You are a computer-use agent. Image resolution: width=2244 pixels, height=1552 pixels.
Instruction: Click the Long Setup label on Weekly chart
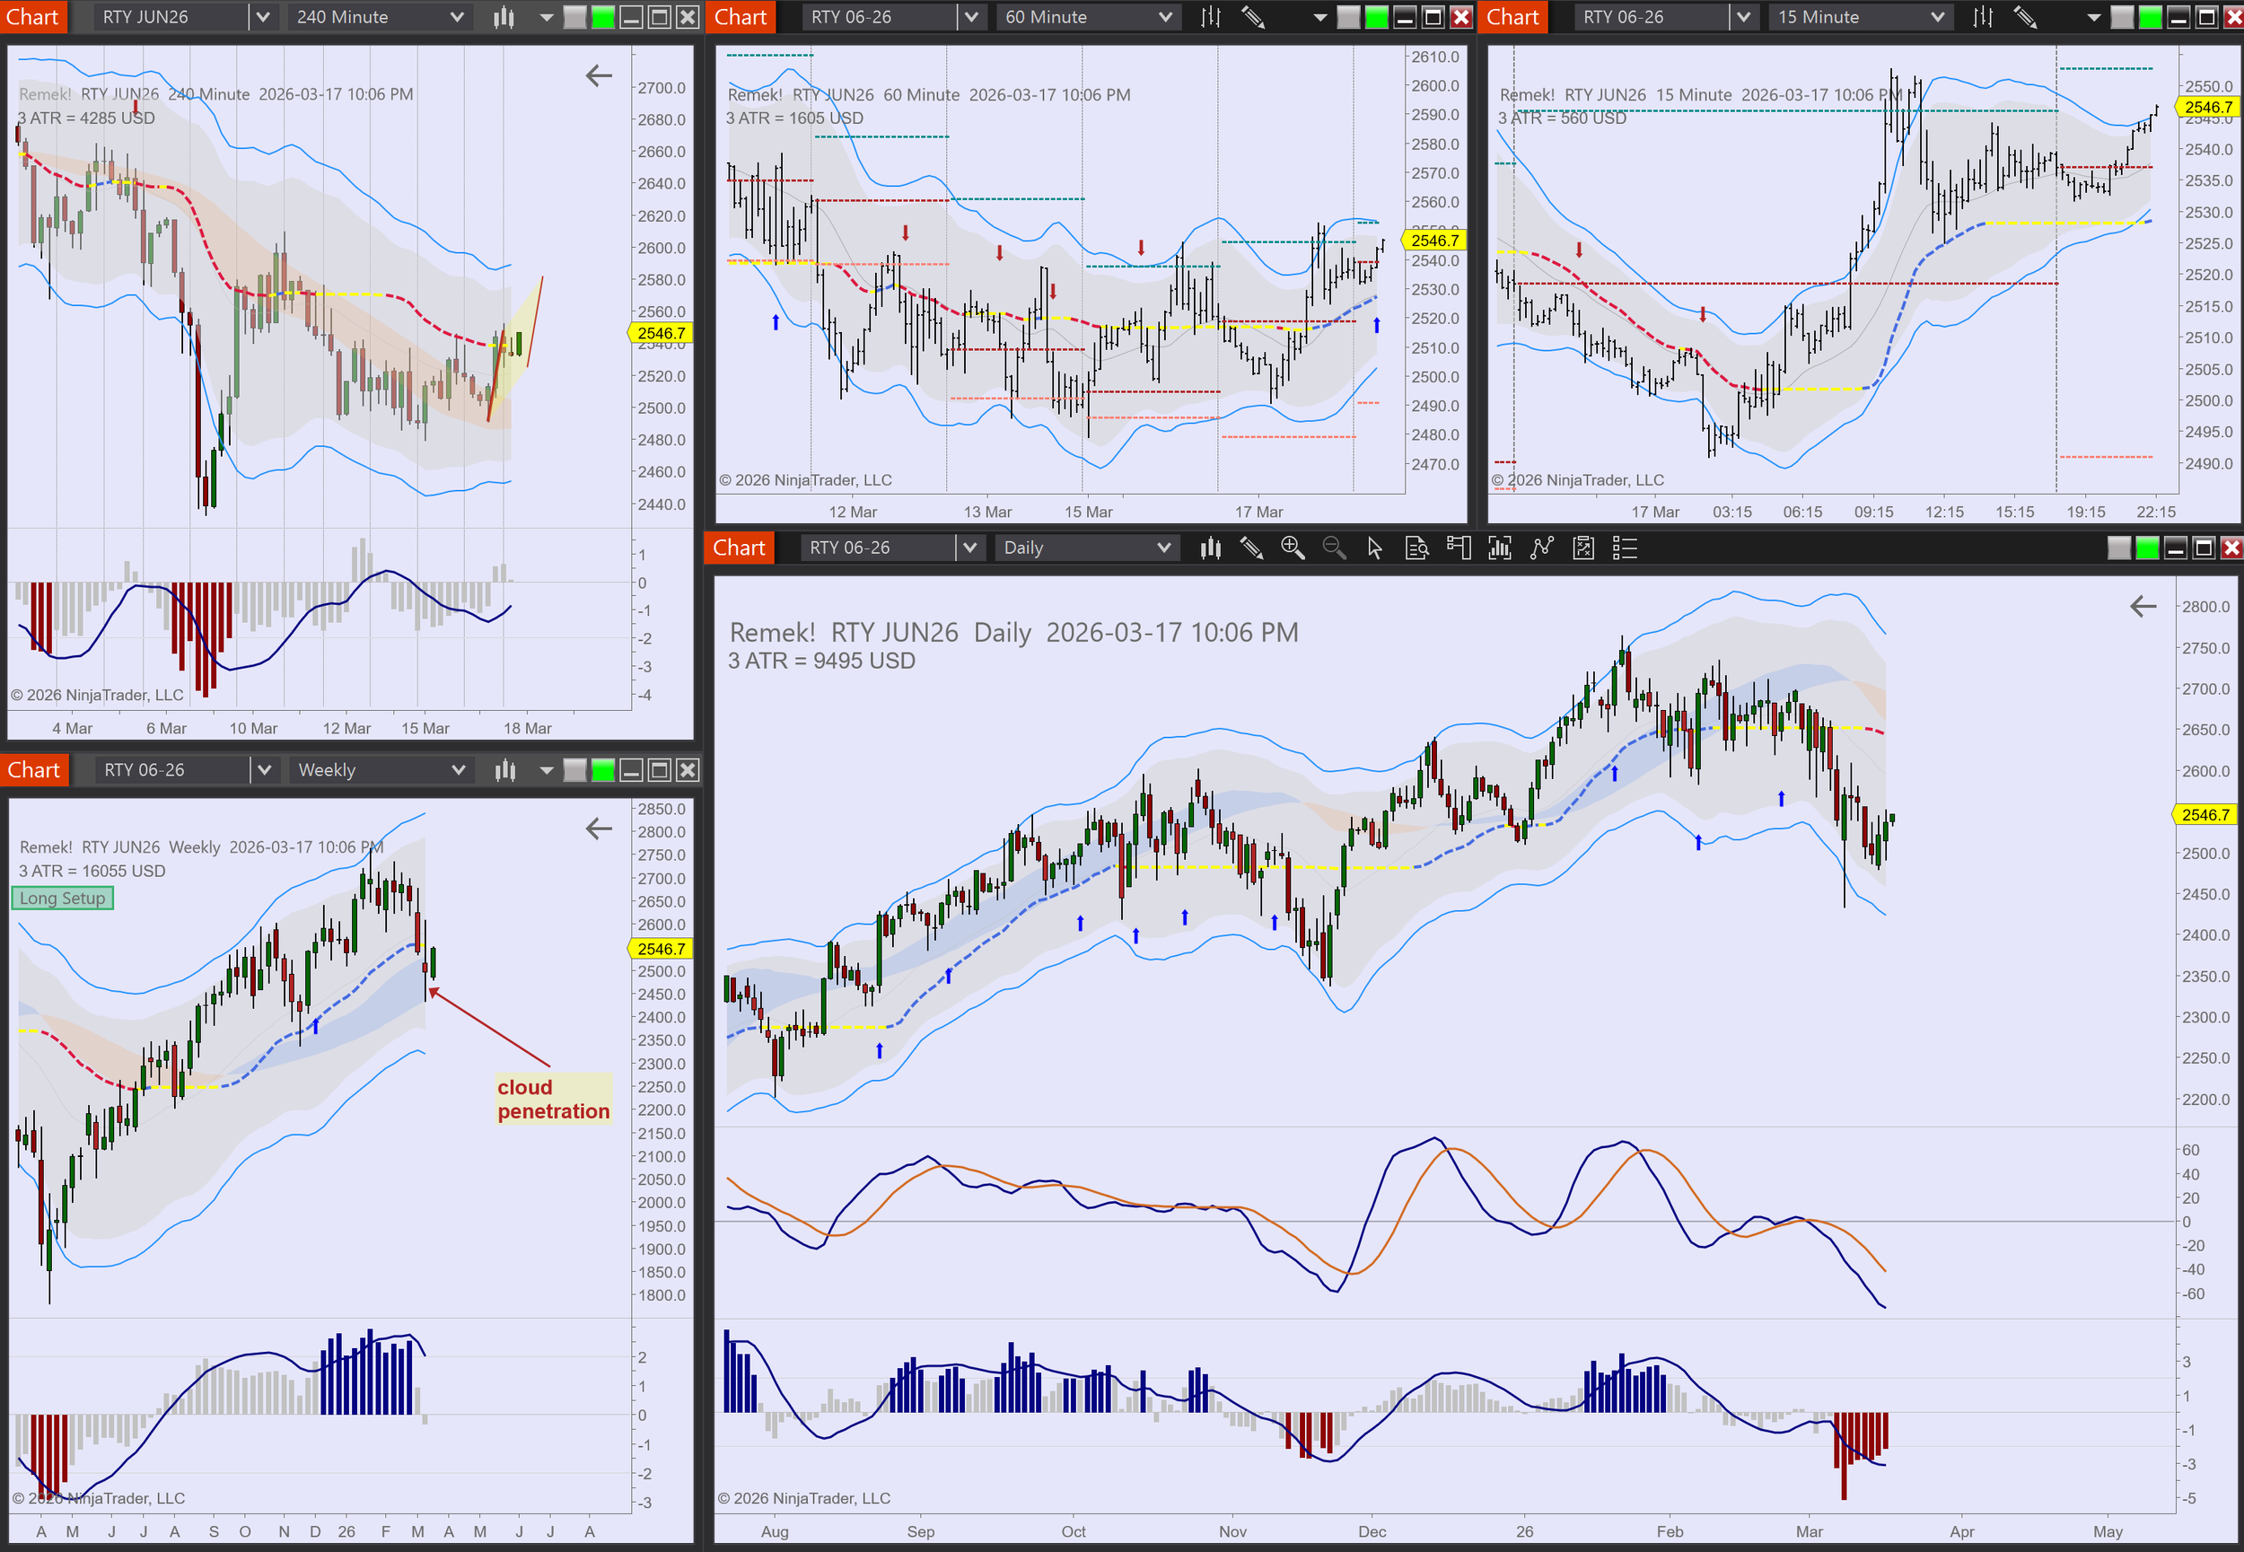click(62, 899)
